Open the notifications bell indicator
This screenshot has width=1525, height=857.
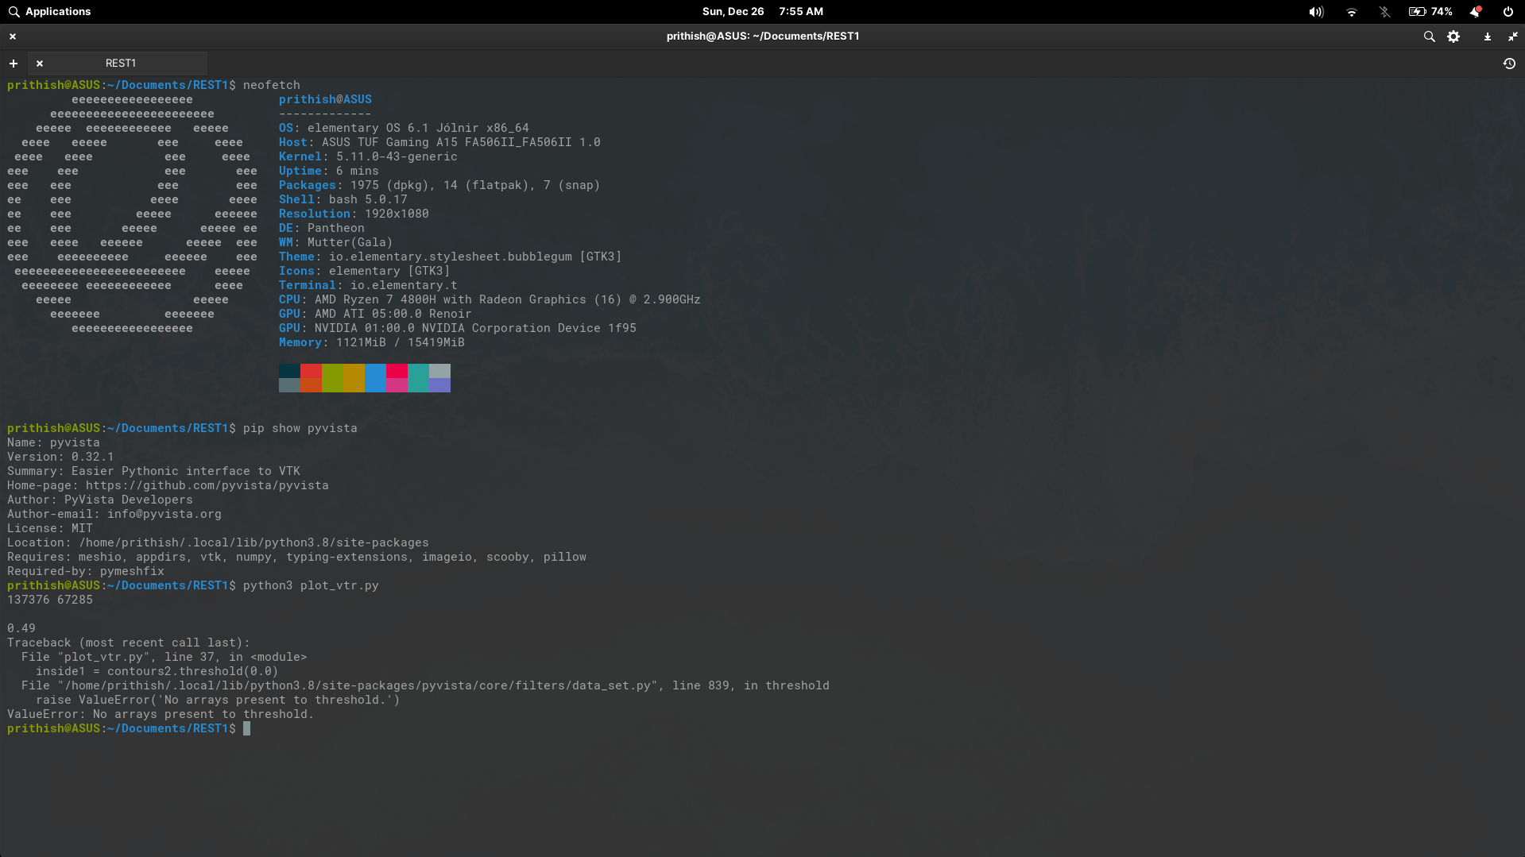pos(1474,12)
